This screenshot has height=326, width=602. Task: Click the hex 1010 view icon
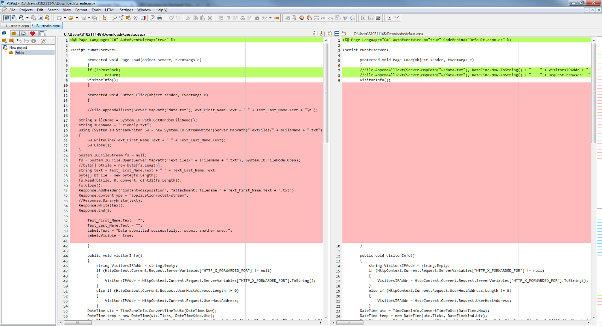371,18
